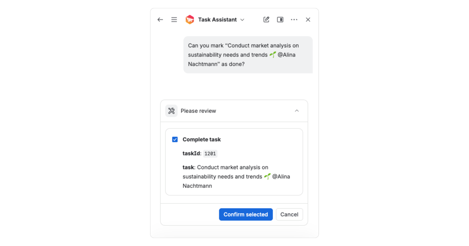This screenshot has width=469, height=246.
Task: Click the Complete task label
Action: (x=202, y=139)
